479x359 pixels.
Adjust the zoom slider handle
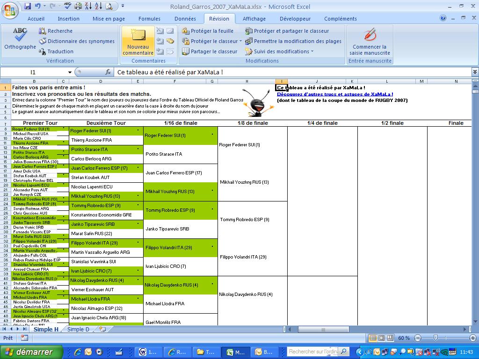pyautogui.click(x=435, y=338)
